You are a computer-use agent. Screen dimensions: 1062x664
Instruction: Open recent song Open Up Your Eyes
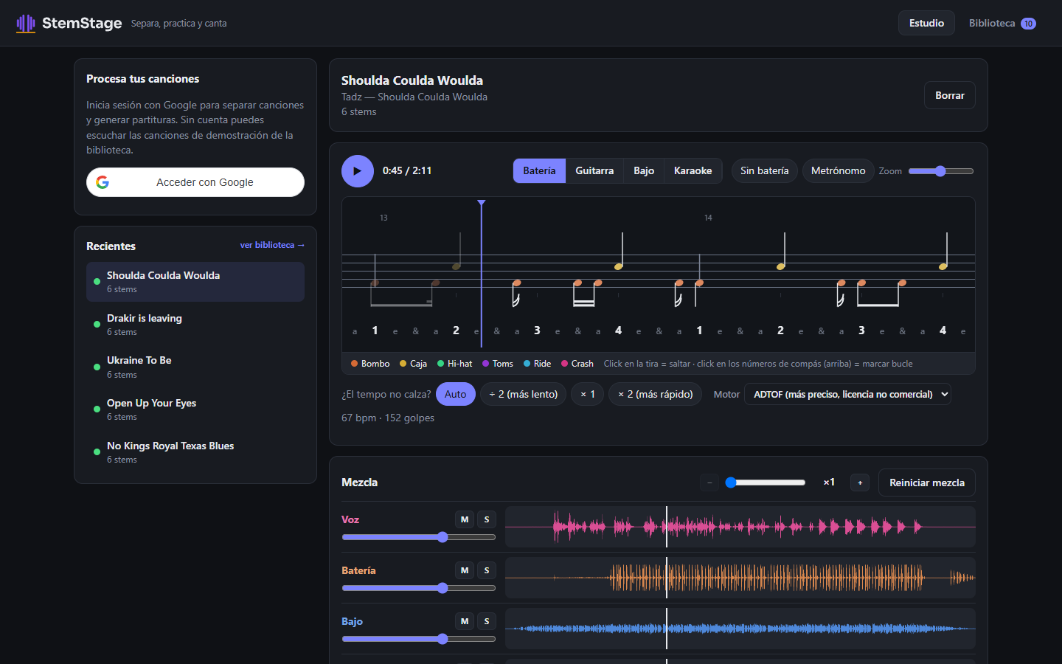(195, 409)
